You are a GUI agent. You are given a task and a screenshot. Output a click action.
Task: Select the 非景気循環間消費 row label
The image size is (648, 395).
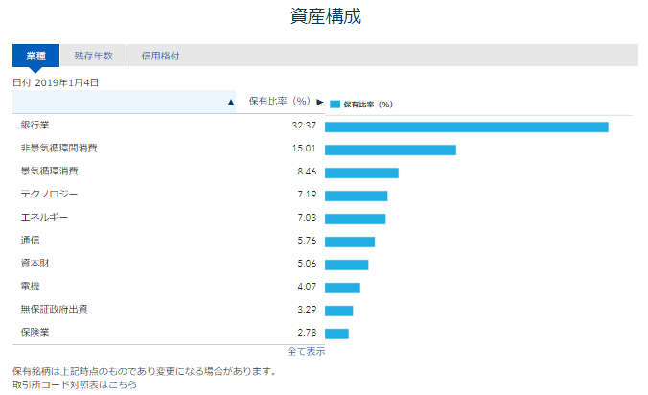[x=59, y=148]
